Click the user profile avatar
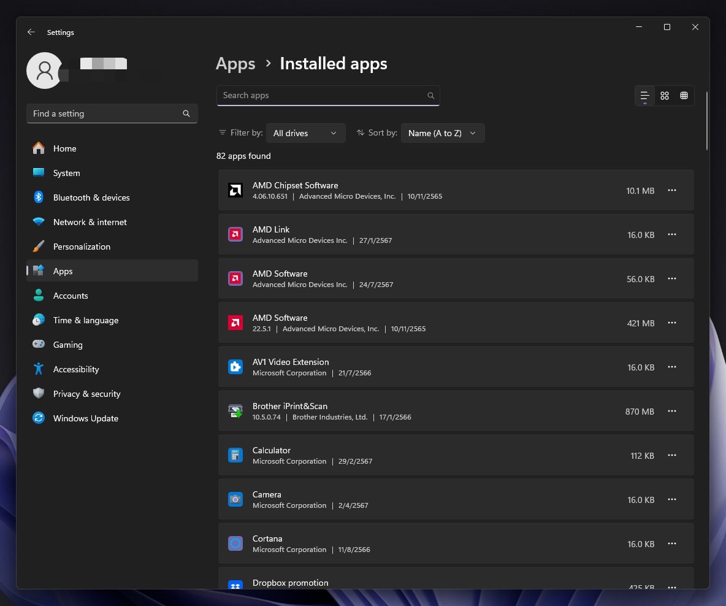The height and width of the screenshot is (606, 726). click(44, 71)
